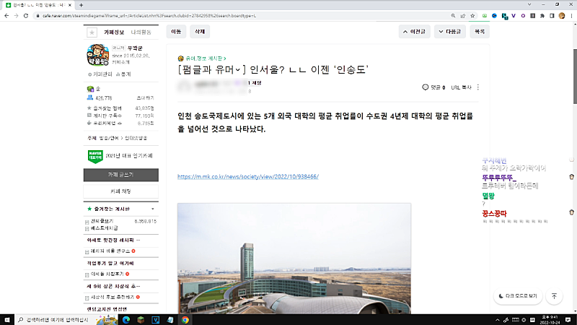This screenshot has width=577, height=325.
Task: Click the Windows taskbar search box
Action: [58, 318]
